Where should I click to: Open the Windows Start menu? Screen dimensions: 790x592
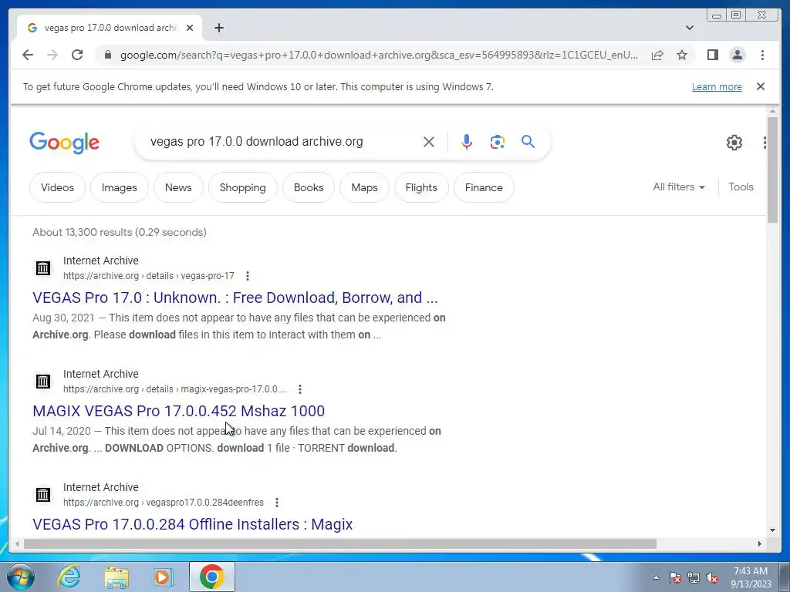[20, 577]
